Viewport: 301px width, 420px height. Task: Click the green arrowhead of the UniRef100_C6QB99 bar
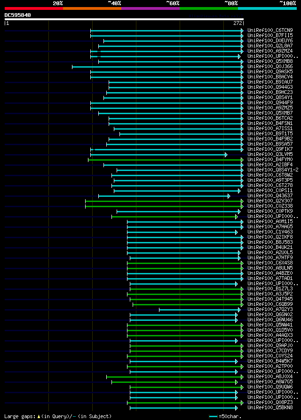point(242,304)
